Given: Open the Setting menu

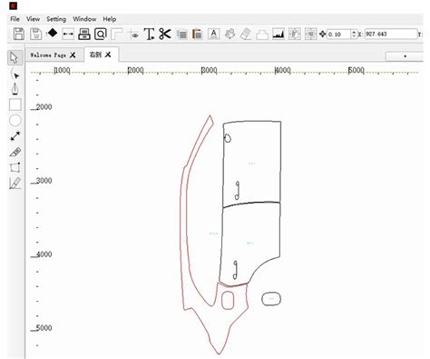Looking at the screenshot, I should (x=56, y=19).
